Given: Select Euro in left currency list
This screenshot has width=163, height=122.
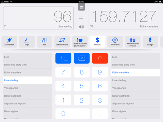Looking at the screenshot, I should coord(28,57).
